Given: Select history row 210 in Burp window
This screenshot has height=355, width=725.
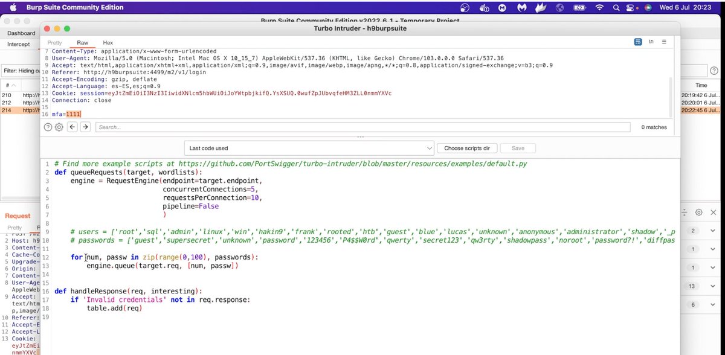Looking at the screenshot, I should 20,95.
